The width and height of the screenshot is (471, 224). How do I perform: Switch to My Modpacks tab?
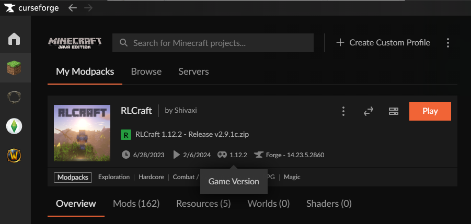pos(85,72)
